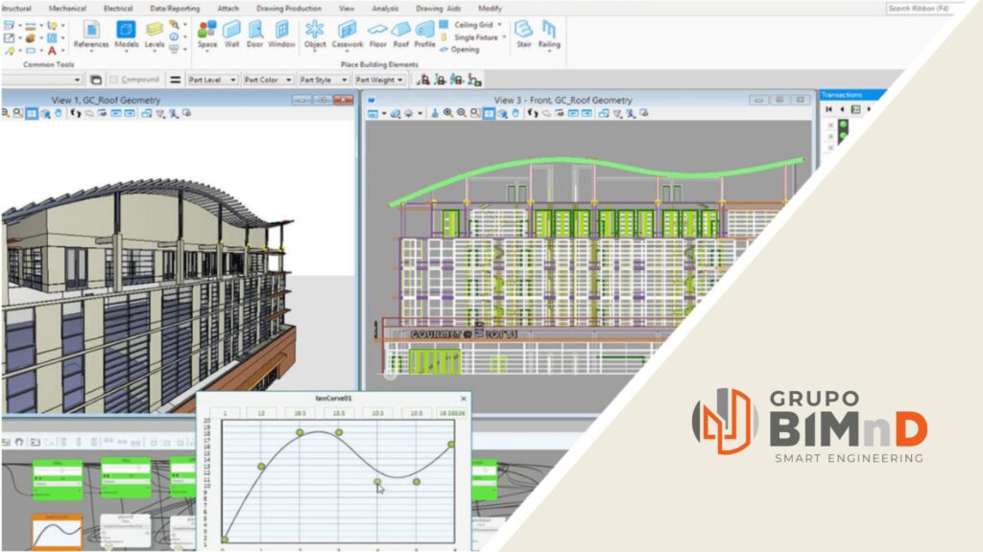Image resolution: width=983 pixels, height=552 pixels.
Task: Pick the Roof building element tool
Action: pos(400,33)
